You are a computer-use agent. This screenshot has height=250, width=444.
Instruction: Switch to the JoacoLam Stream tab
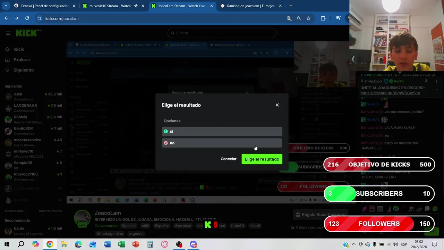click(x=182, y=6)
